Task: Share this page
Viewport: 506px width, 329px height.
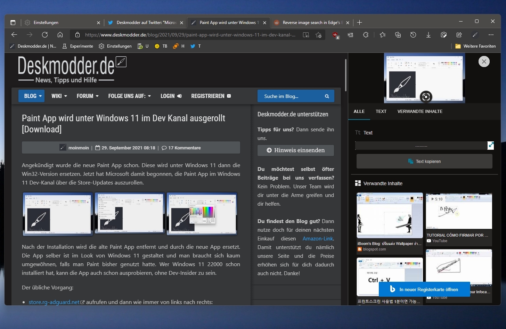Action: point(459,35)
